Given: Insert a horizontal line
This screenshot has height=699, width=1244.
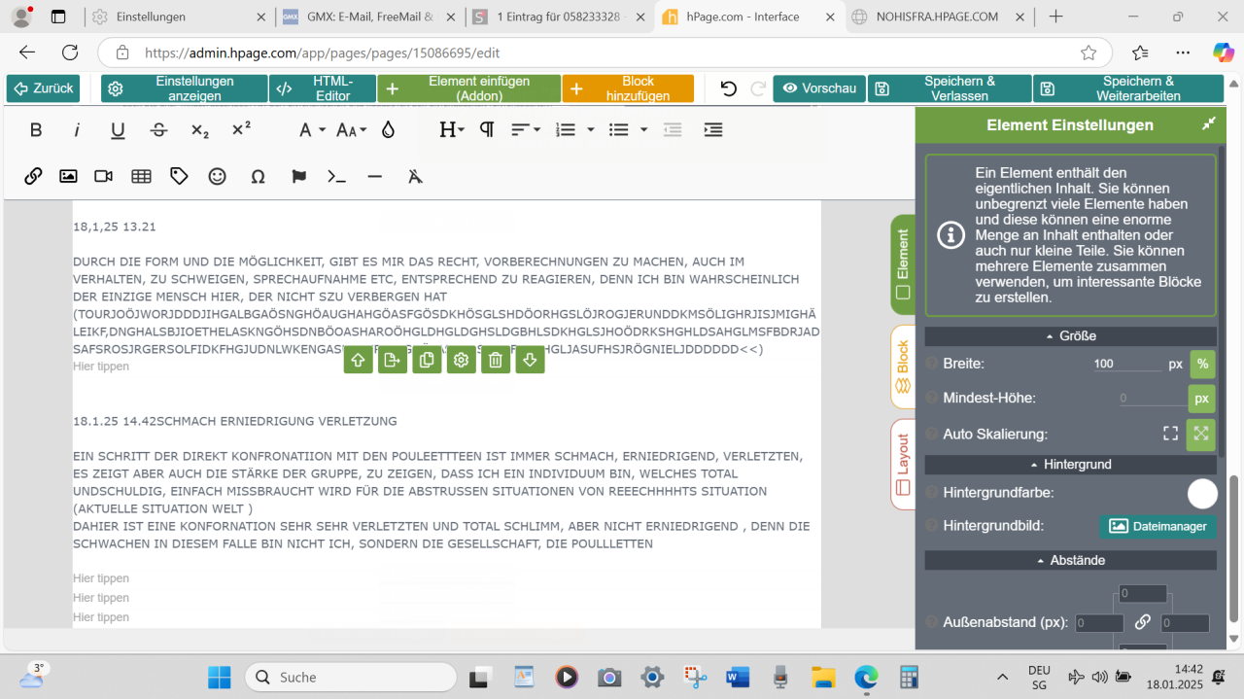Looking at the screenshot, I should (375, 176).
